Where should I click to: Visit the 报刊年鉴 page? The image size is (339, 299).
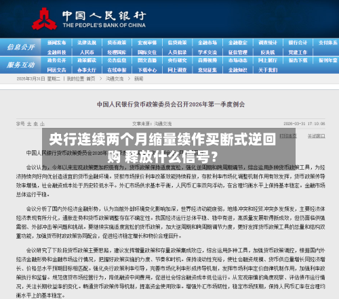point(328,60)
